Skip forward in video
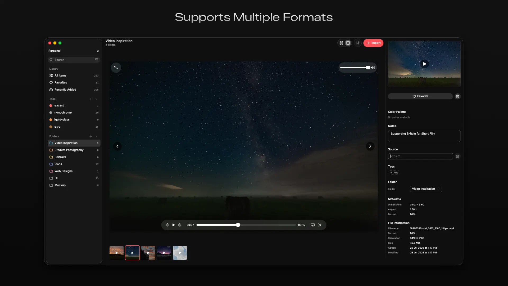 180,225
